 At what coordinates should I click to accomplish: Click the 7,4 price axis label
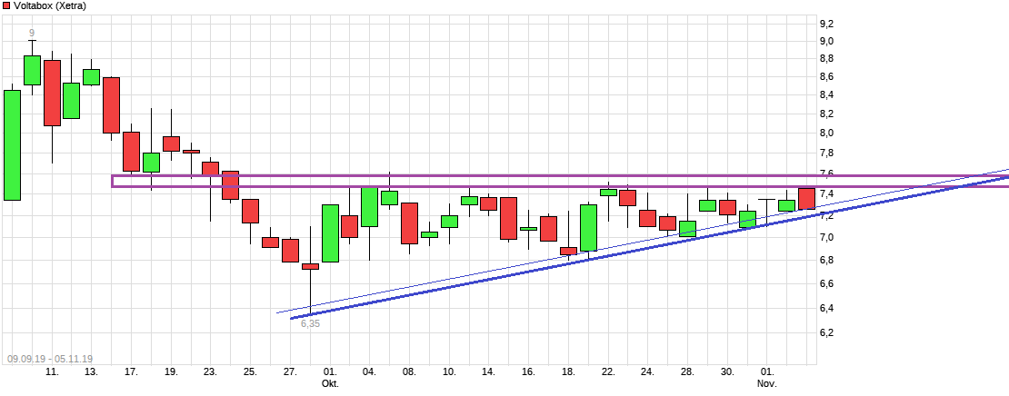click(826, 194)
